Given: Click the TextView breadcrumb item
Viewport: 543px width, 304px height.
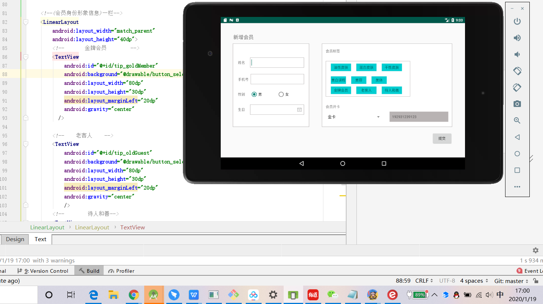Looking at the screenshot, I should coord(132,228).
